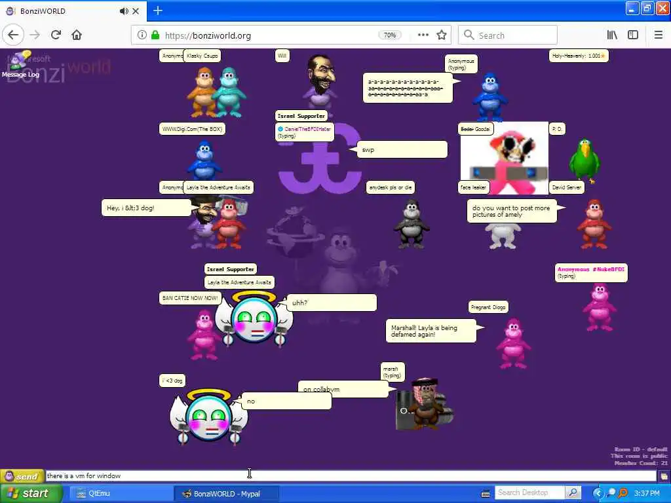671x503 pixels.
Task: Show site information icon in address bar
Action: [142, 35]
